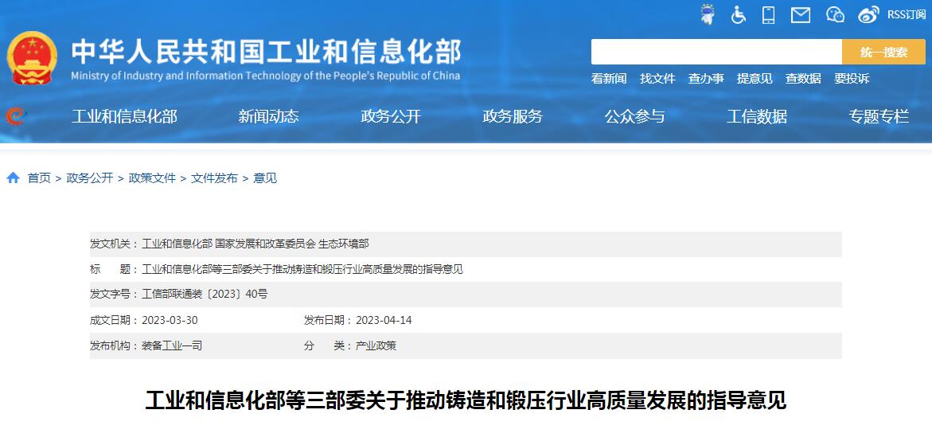Open the Weibo icon
This screenshot has width=932, height=441.
[868, 14]
